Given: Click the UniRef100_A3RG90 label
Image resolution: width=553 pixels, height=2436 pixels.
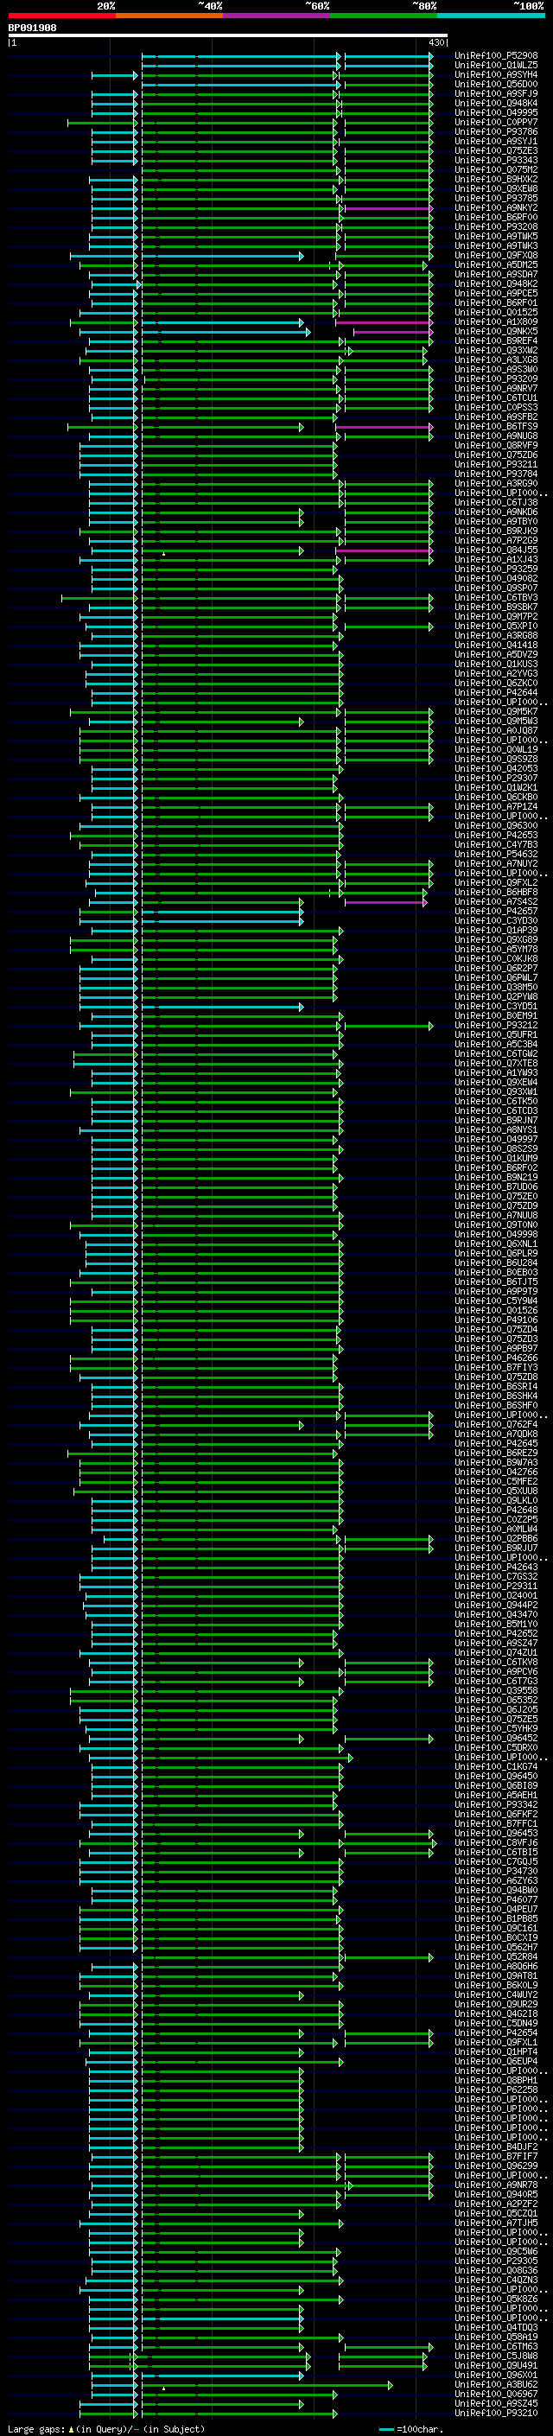Looking at the screenshot, I should coord(496,483).
